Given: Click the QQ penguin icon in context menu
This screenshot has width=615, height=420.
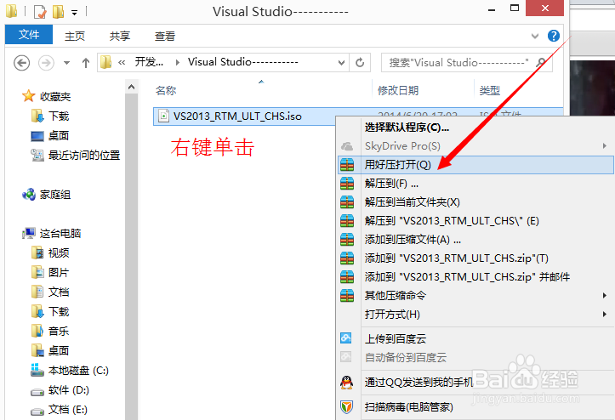Looking at the screenshot, I should coord(347,382).
